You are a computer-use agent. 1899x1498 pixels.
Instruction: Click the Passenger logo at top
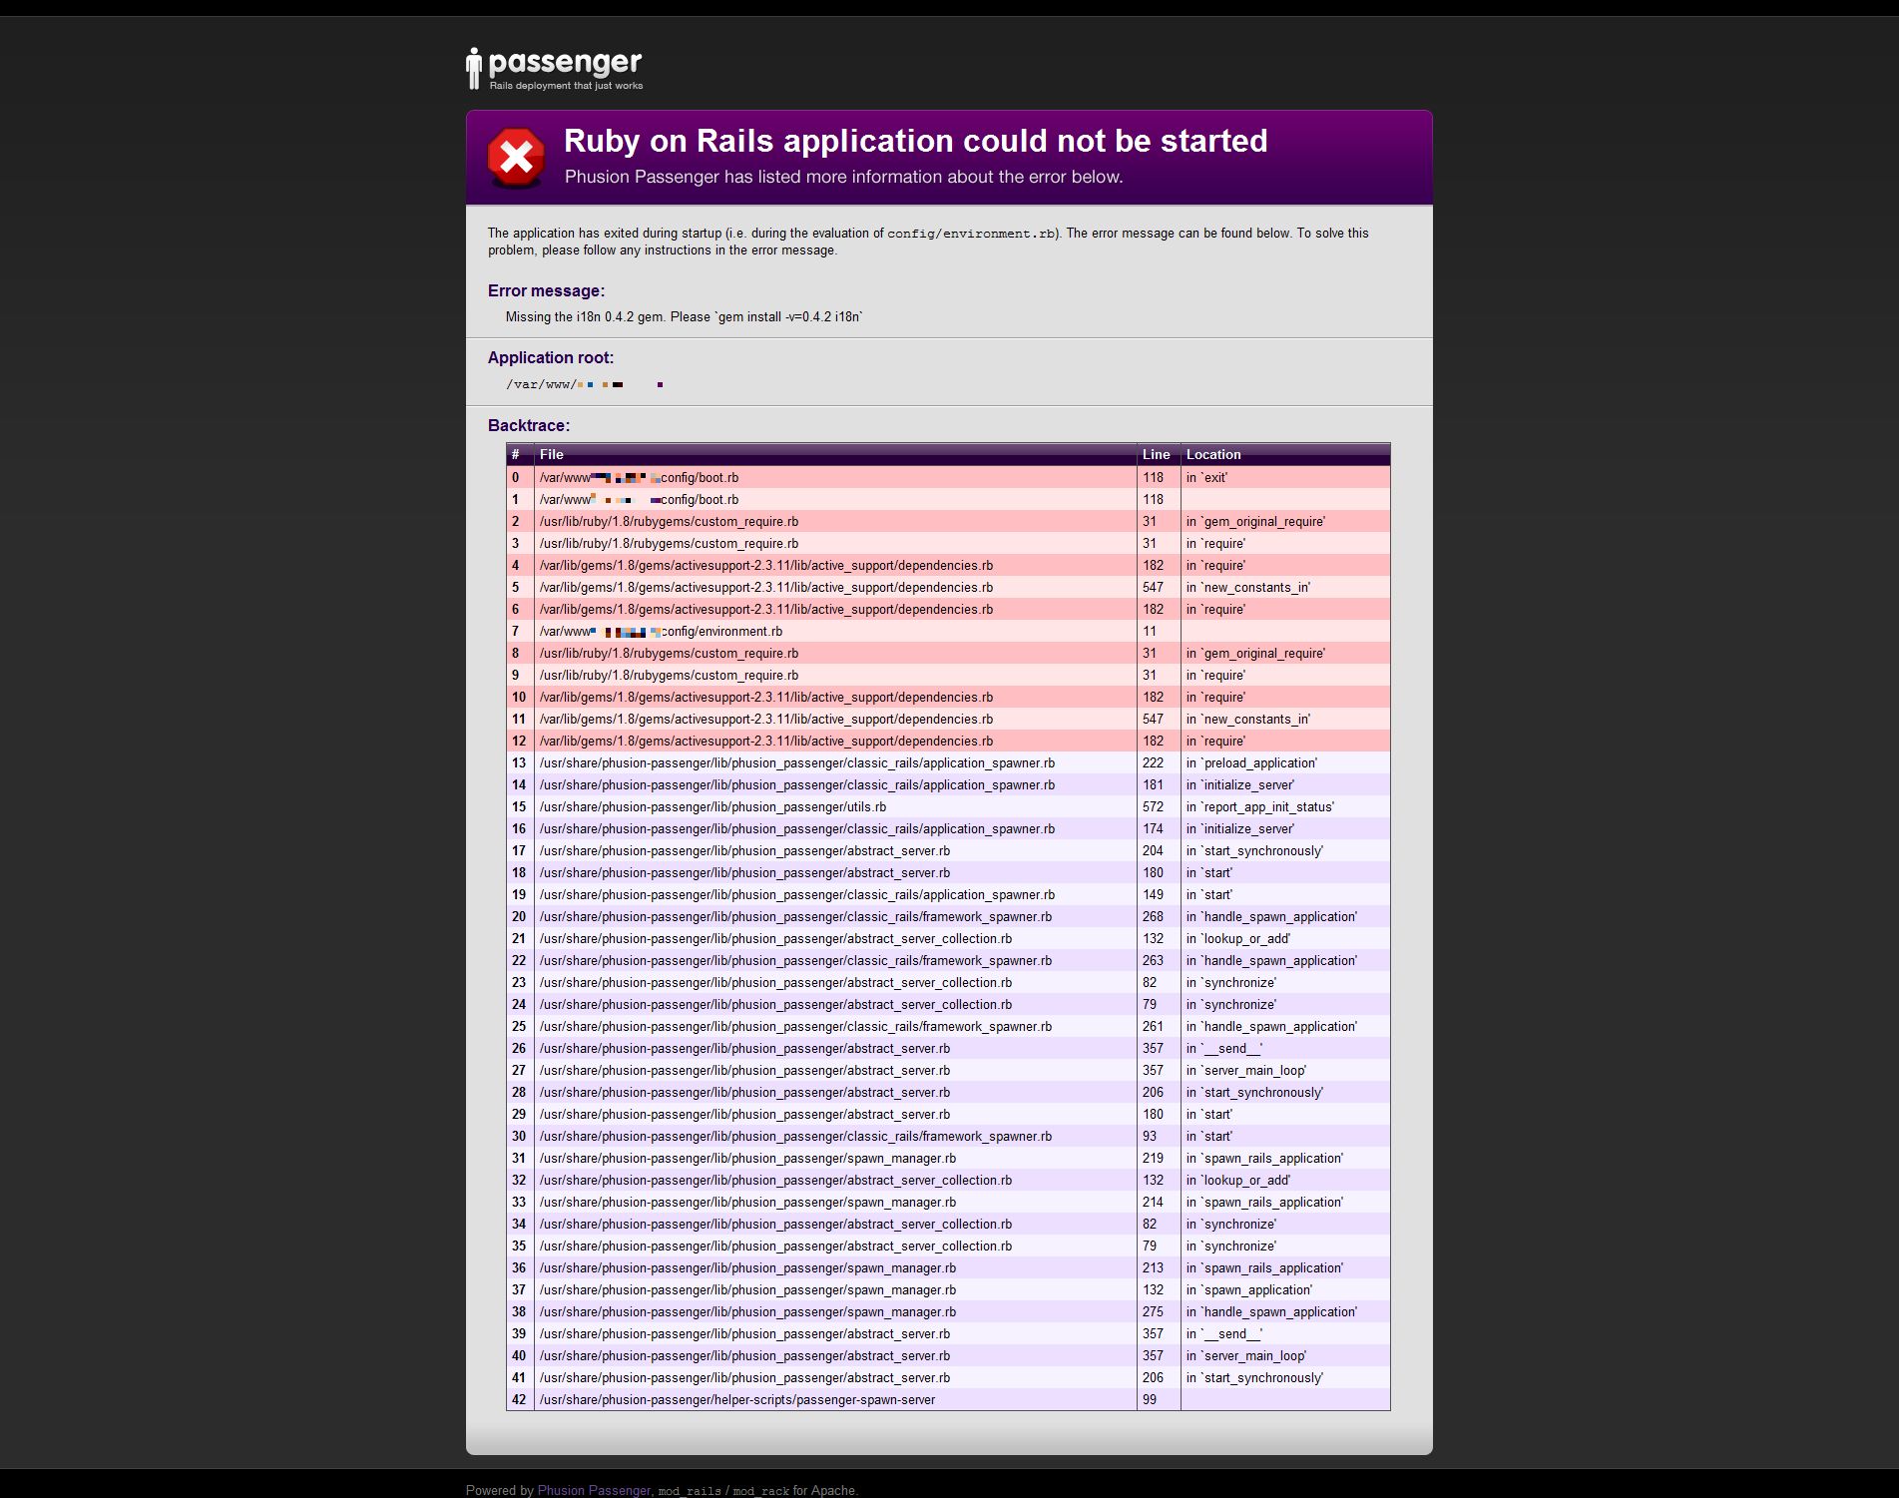click(x=554, y=69)
